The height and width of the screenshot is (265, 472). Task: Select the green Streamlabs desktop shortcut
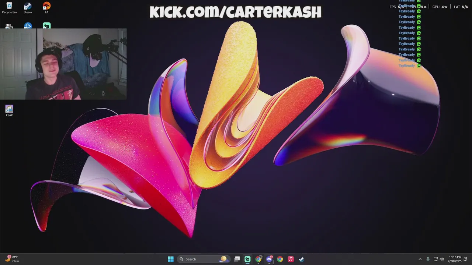pos(46,26)
